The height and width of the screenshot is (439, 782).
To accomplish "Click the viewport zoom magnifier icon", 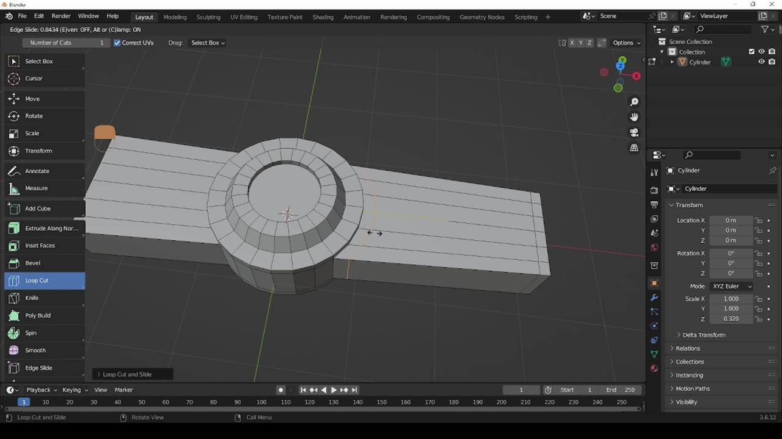I will click(x=634, y=102).
